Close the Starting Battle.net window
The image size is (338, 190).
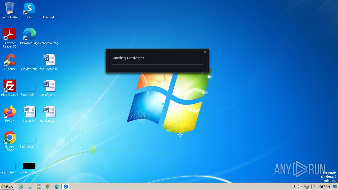tap(205, 52)
